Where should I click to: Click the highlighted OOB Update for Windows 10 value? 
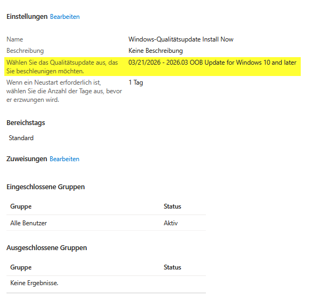[x=212, y=63]
